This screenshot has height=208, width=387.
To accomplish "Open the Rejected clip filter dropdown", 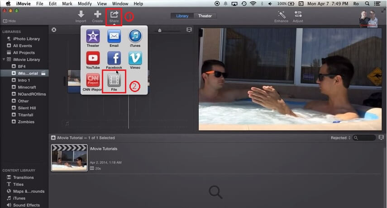I will pyautogui.click(x=340, y=138).
